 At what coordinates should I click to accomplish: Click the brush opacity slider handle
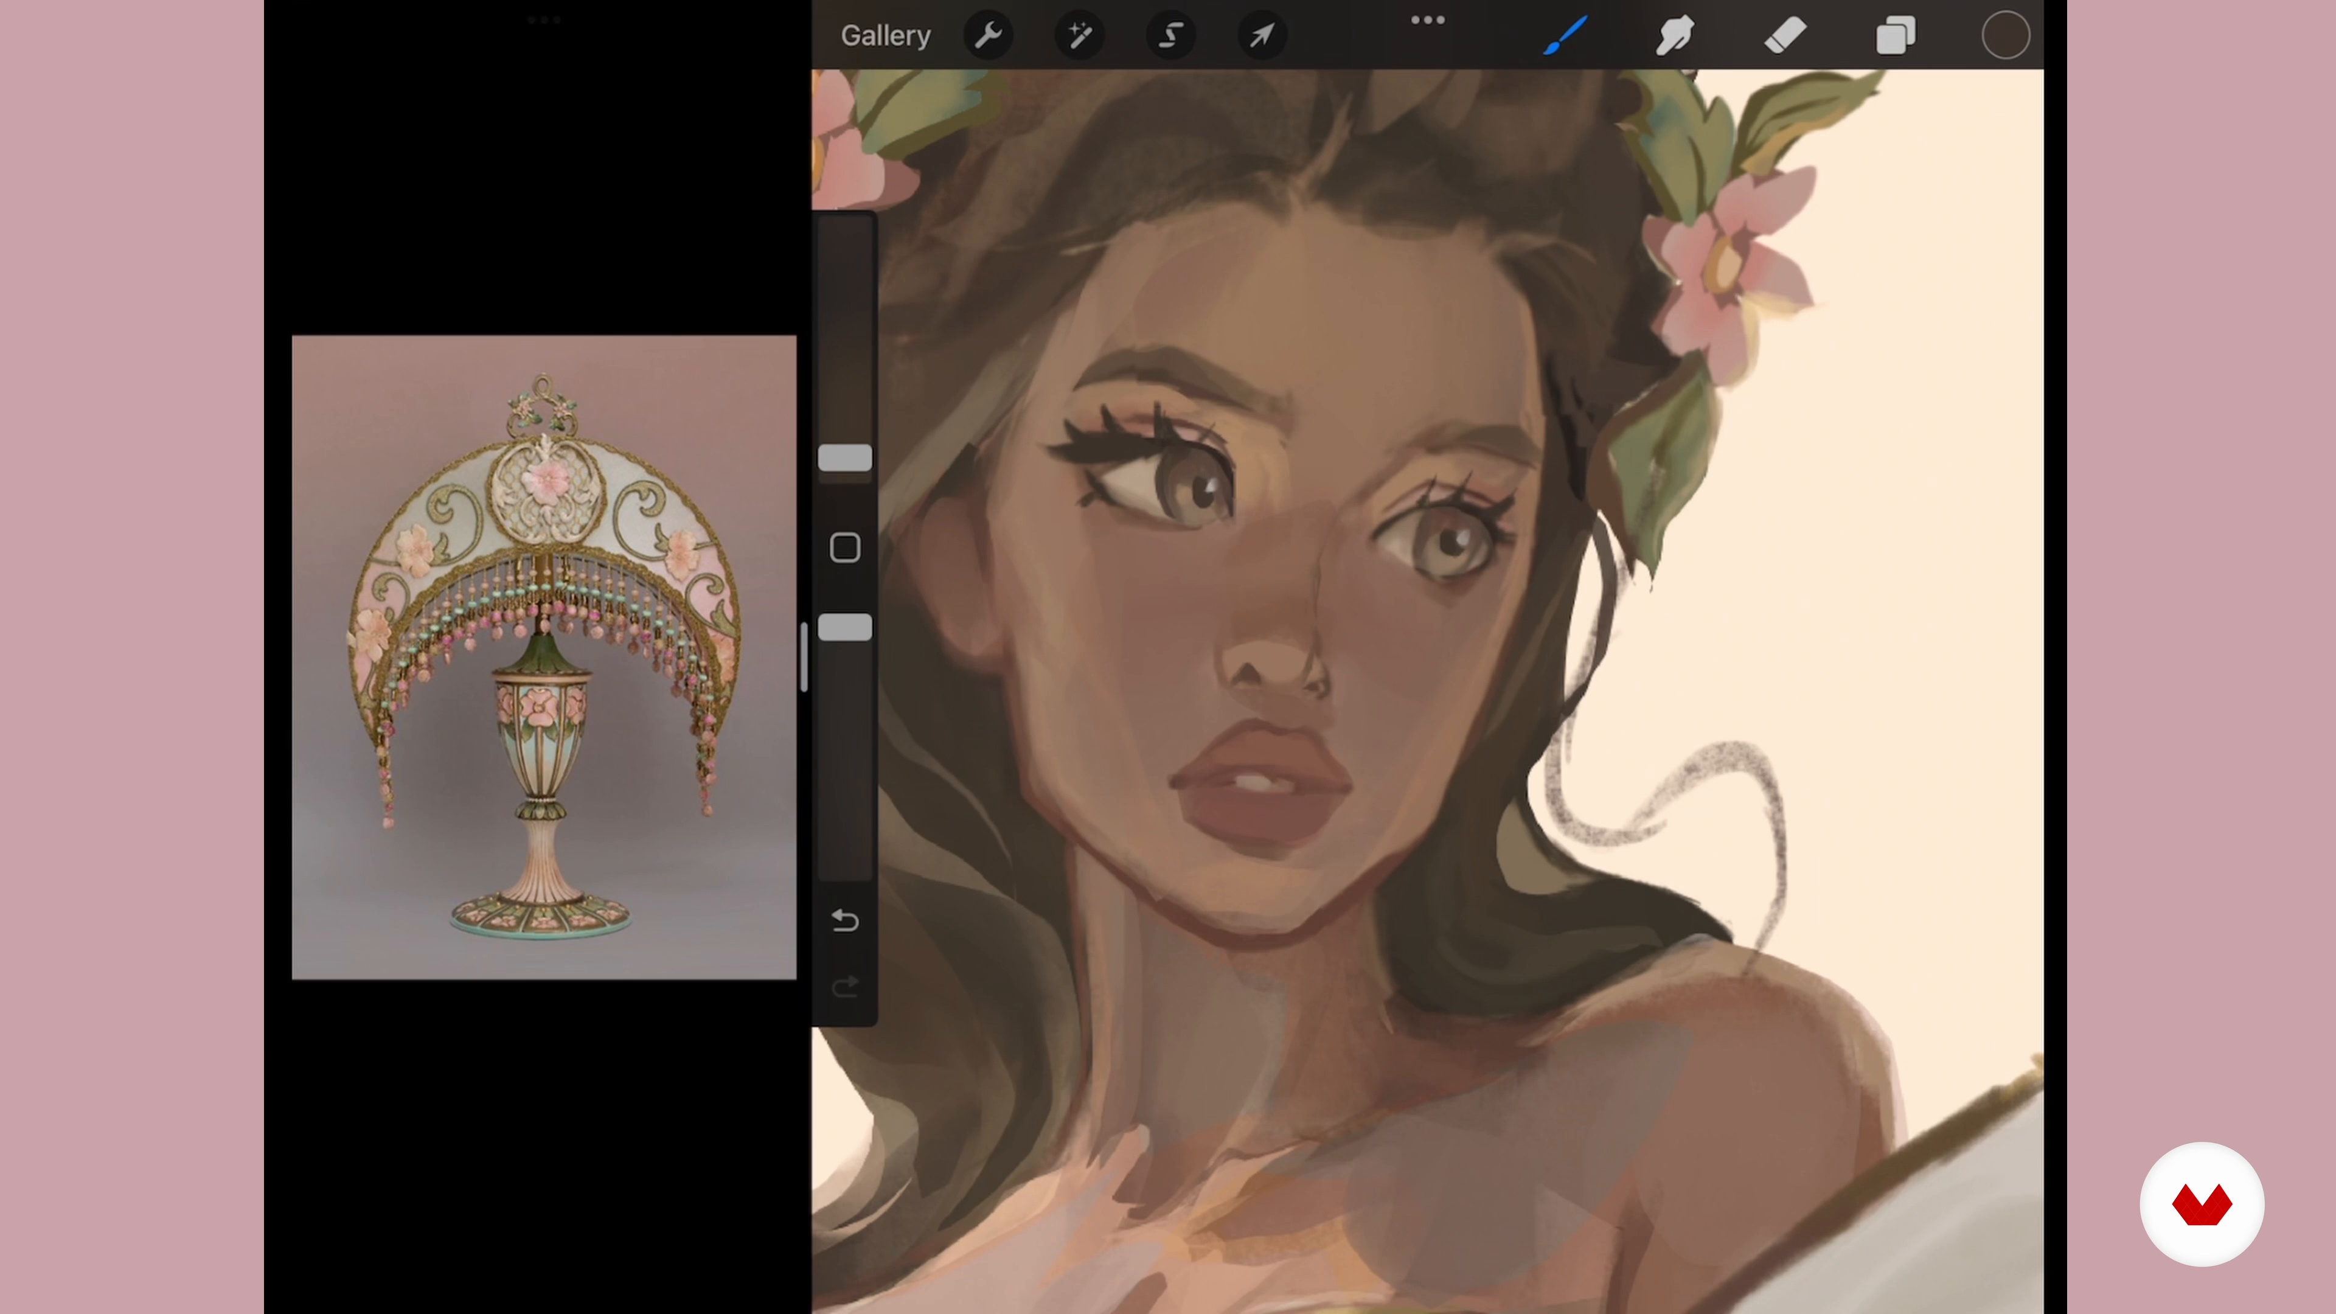[x=844, y=628]
